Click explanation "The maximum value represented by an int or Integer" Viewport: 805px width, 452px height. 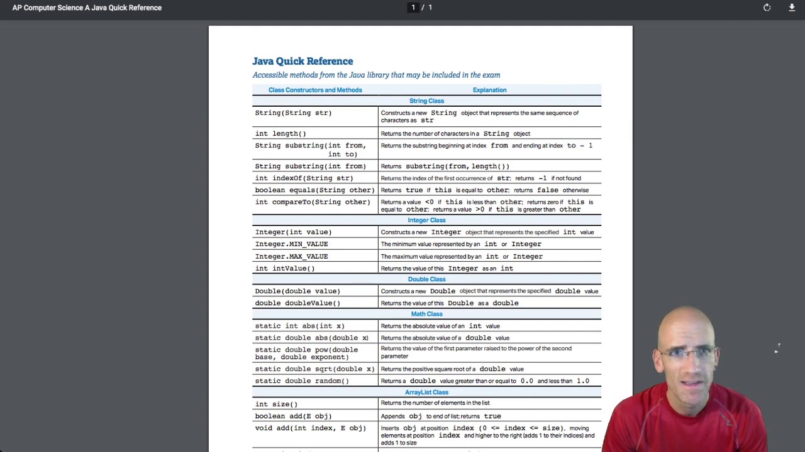coord(462,256)
